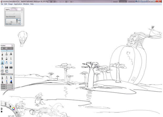
Task: Expand the Preset 3 section
Action: [7, 88]
